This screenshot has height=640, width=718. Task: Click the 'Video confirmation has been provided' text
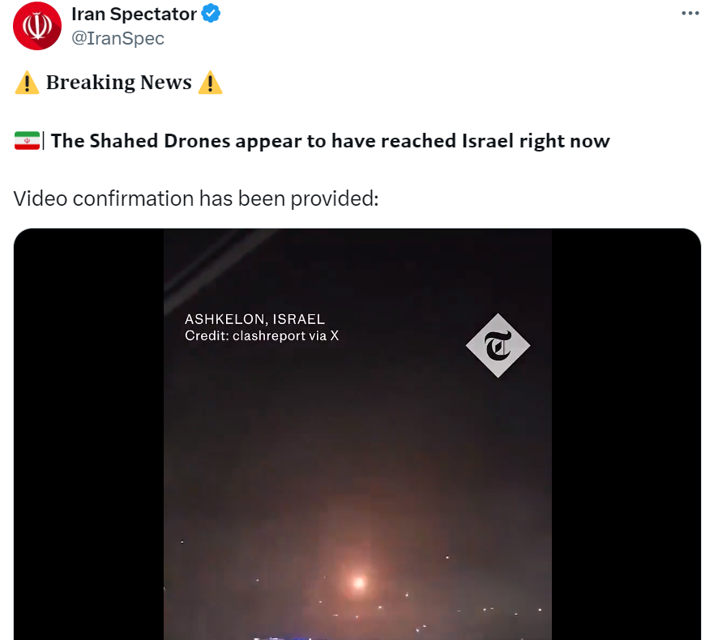[x=196, y=198]
